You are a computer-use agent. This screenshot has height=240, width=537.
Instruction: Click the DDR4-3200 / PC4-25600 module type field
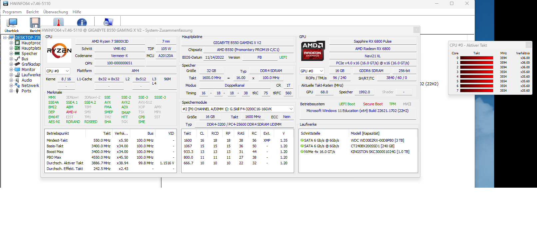pyautogui.click(x=244, y=124)
